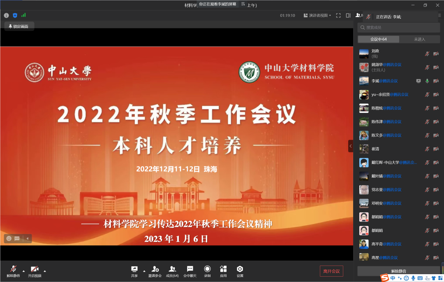Toggle 锁定画面 pin screen button

point(19,26)
